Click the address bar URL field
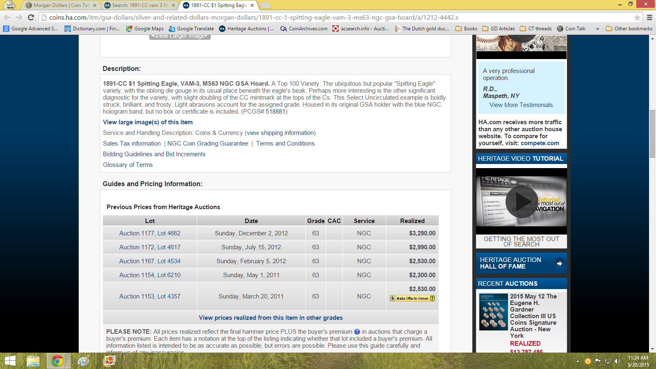The width and height of the screenshot is (656, 369). coord(340,17)
